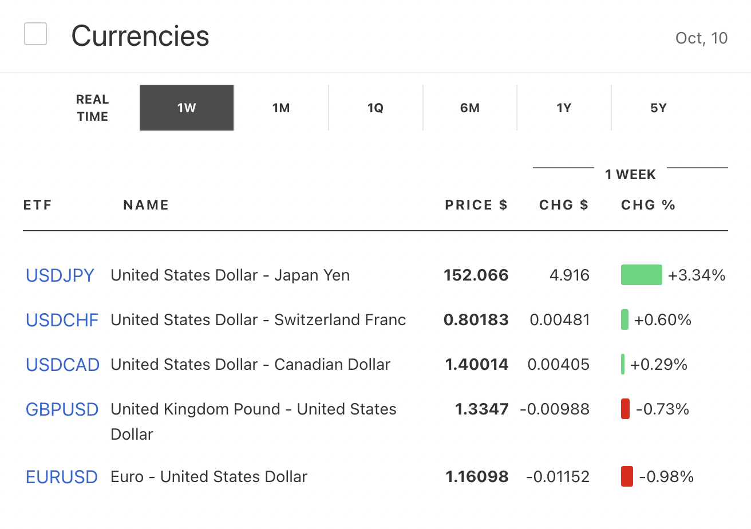The height and width of the screenshot is (529, 751).
Task: Open the 1Y performance tab
Action: click(564, 108)
